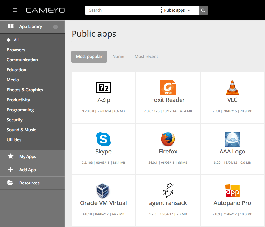Image resolution: width=265 pixels, height=227 pixels.
Task: Click Oracle VM details '4.0.10 | 04/04/12 | 64.7 MB'
Action: pyautogui.click(x=103, y=214)
